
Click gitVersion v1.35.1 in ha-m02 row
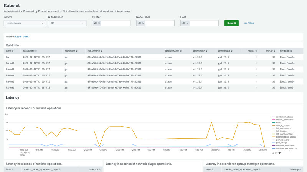(198, 63)
